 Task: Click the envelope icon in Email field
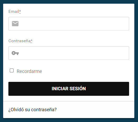(15, 24)
